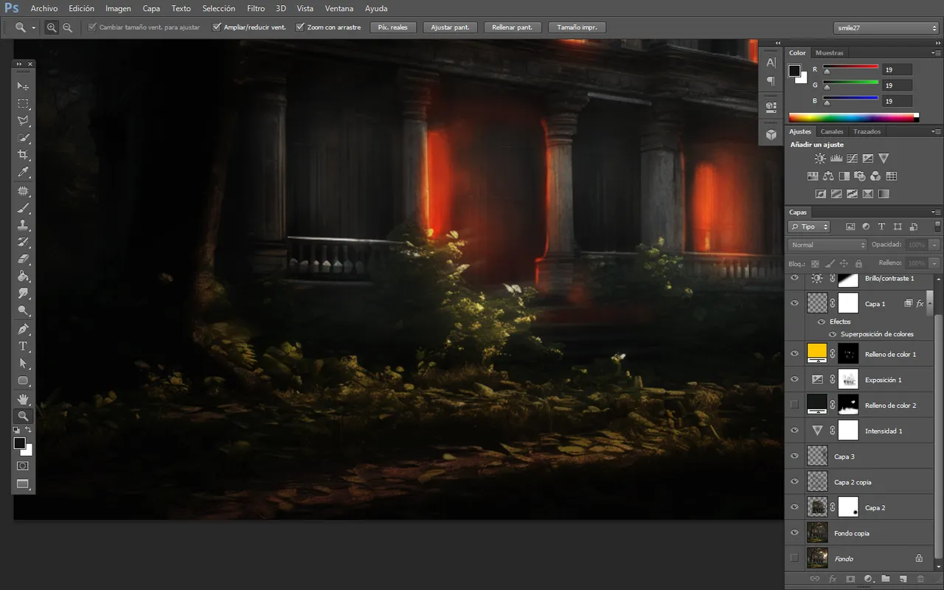Select the Hand tool
This screenshot has height=590, width=944.
tap(23, 399)
